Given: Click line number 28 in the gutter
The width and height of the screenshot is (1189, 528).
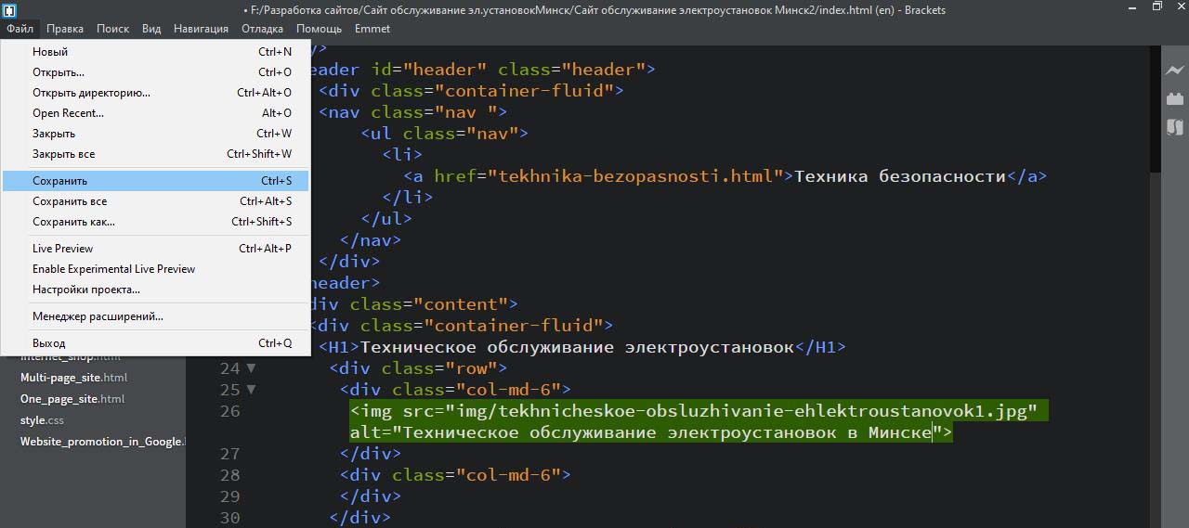Looking at the screenshot, I should 229,475.
